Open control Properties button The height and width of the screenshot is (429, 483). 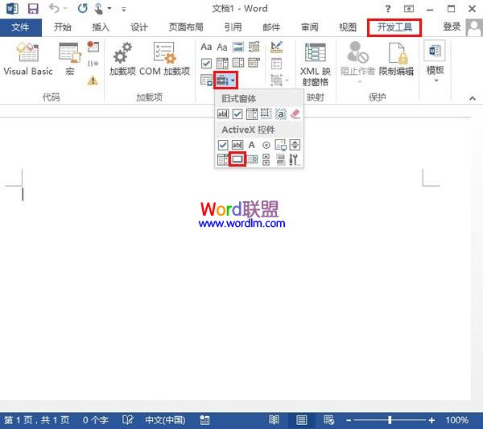point(276,64)
